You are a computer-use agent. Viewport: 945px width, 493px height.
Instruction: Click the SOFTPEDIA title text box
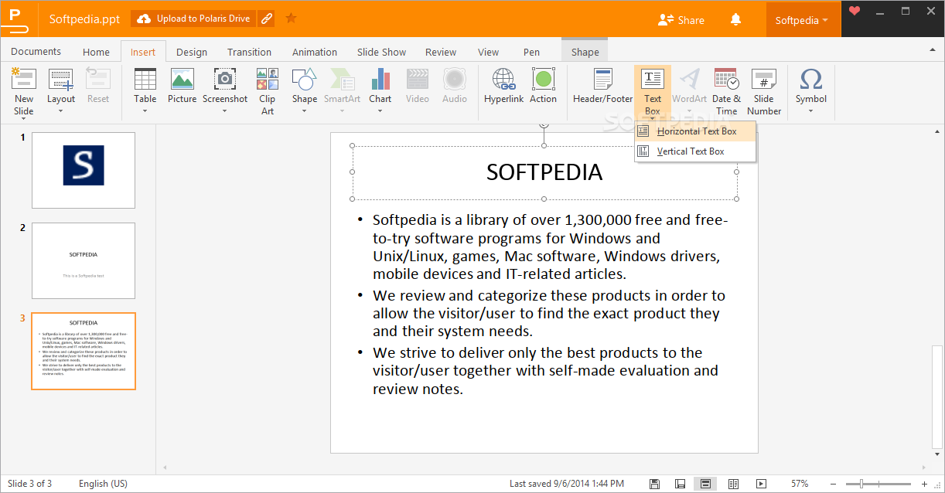pyautogui.click(x=544, y=172)
